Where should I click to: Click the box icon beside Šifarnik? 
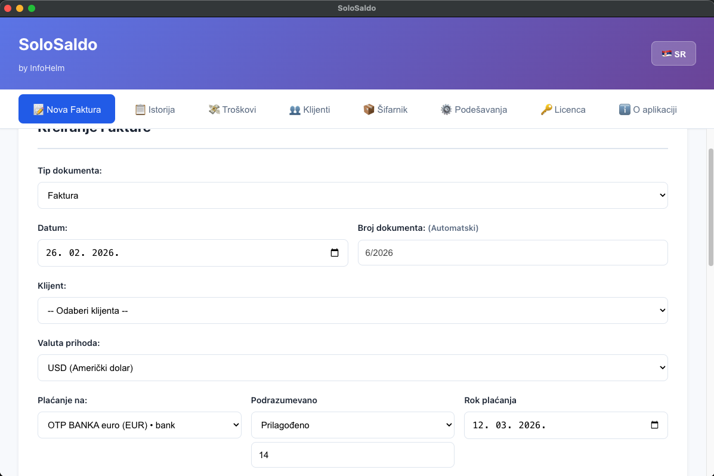[369, 110]
